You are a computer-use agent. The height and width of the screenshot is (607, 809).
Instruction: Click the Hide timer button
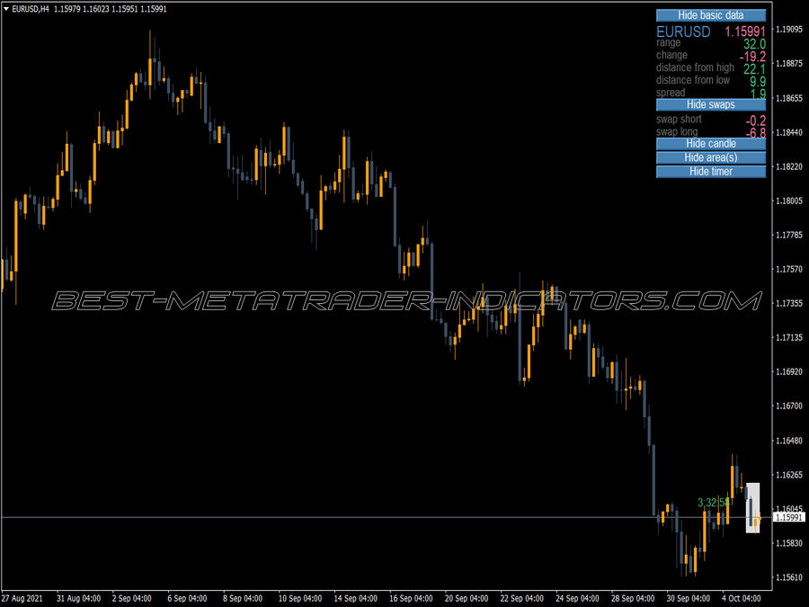710,172
